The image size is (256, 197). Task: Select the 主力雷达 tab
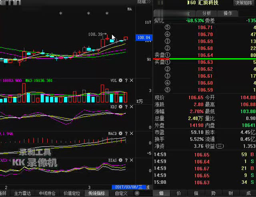coord(22,193)
